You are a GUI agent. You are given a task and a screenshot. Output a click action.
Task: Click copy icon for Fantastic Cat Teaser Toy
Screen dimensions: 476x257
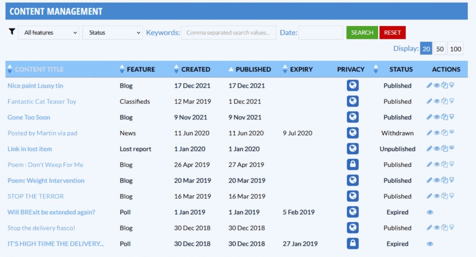[x=445, y=101]
